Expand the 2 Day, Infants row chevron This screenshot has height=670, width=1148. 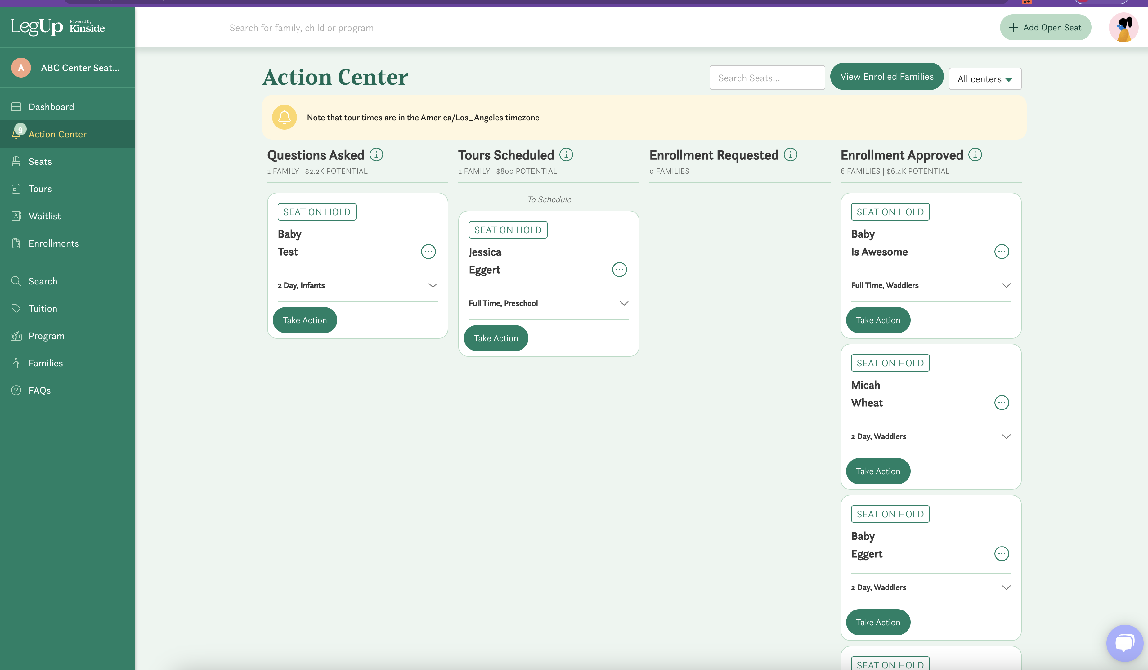click(433, 285)
